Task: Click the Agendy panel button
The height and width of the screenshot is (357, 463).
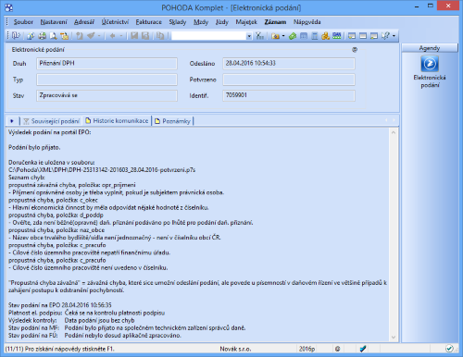Action: pos(430,48)
